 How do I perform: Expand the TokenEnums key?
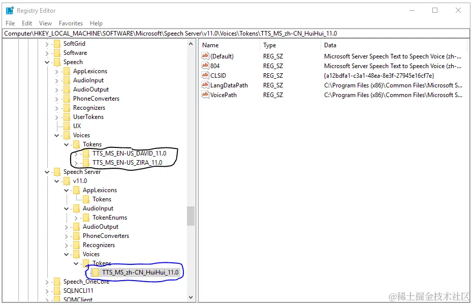(x=76, y=218)
